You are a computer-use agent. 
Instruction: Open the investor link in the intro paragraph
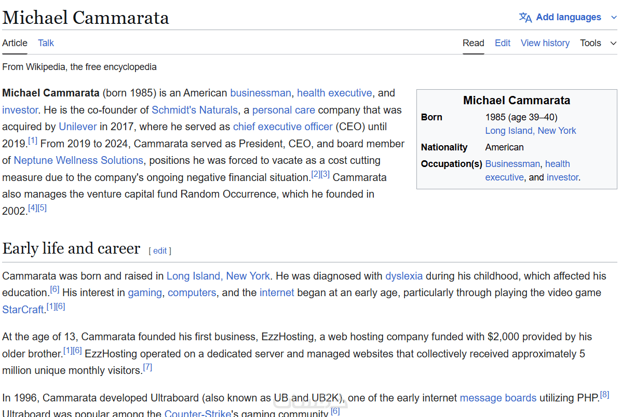pyautogui.click(x=20, y=110)
